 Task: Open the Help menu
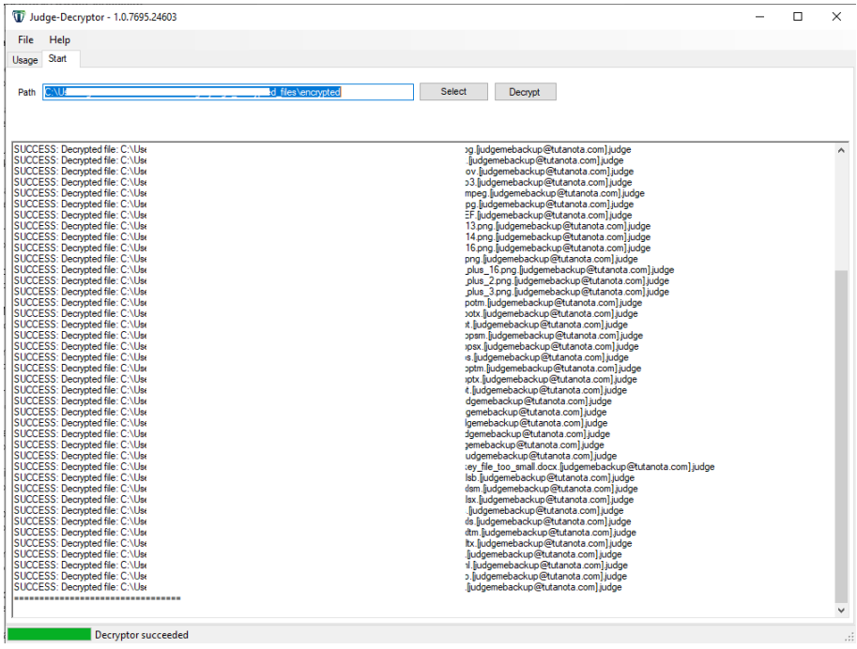60,40
